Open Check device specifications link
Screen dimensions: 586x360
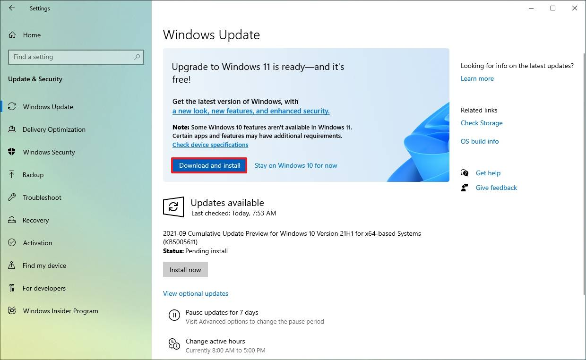coord(210,145)
